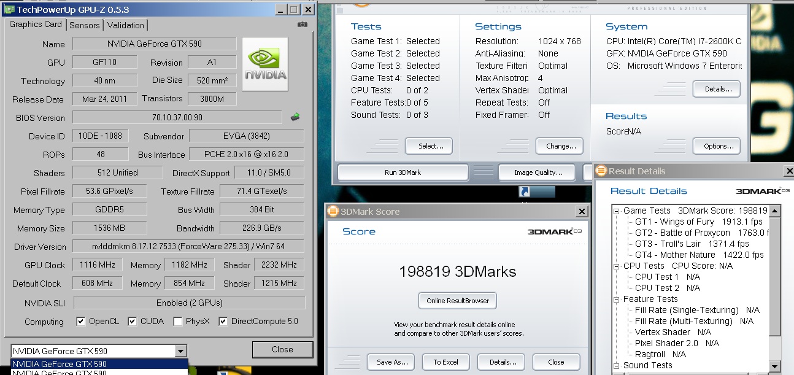794x375 pixels.
Task: Switch to the Graphics Card tab
Action: [36, 24]
